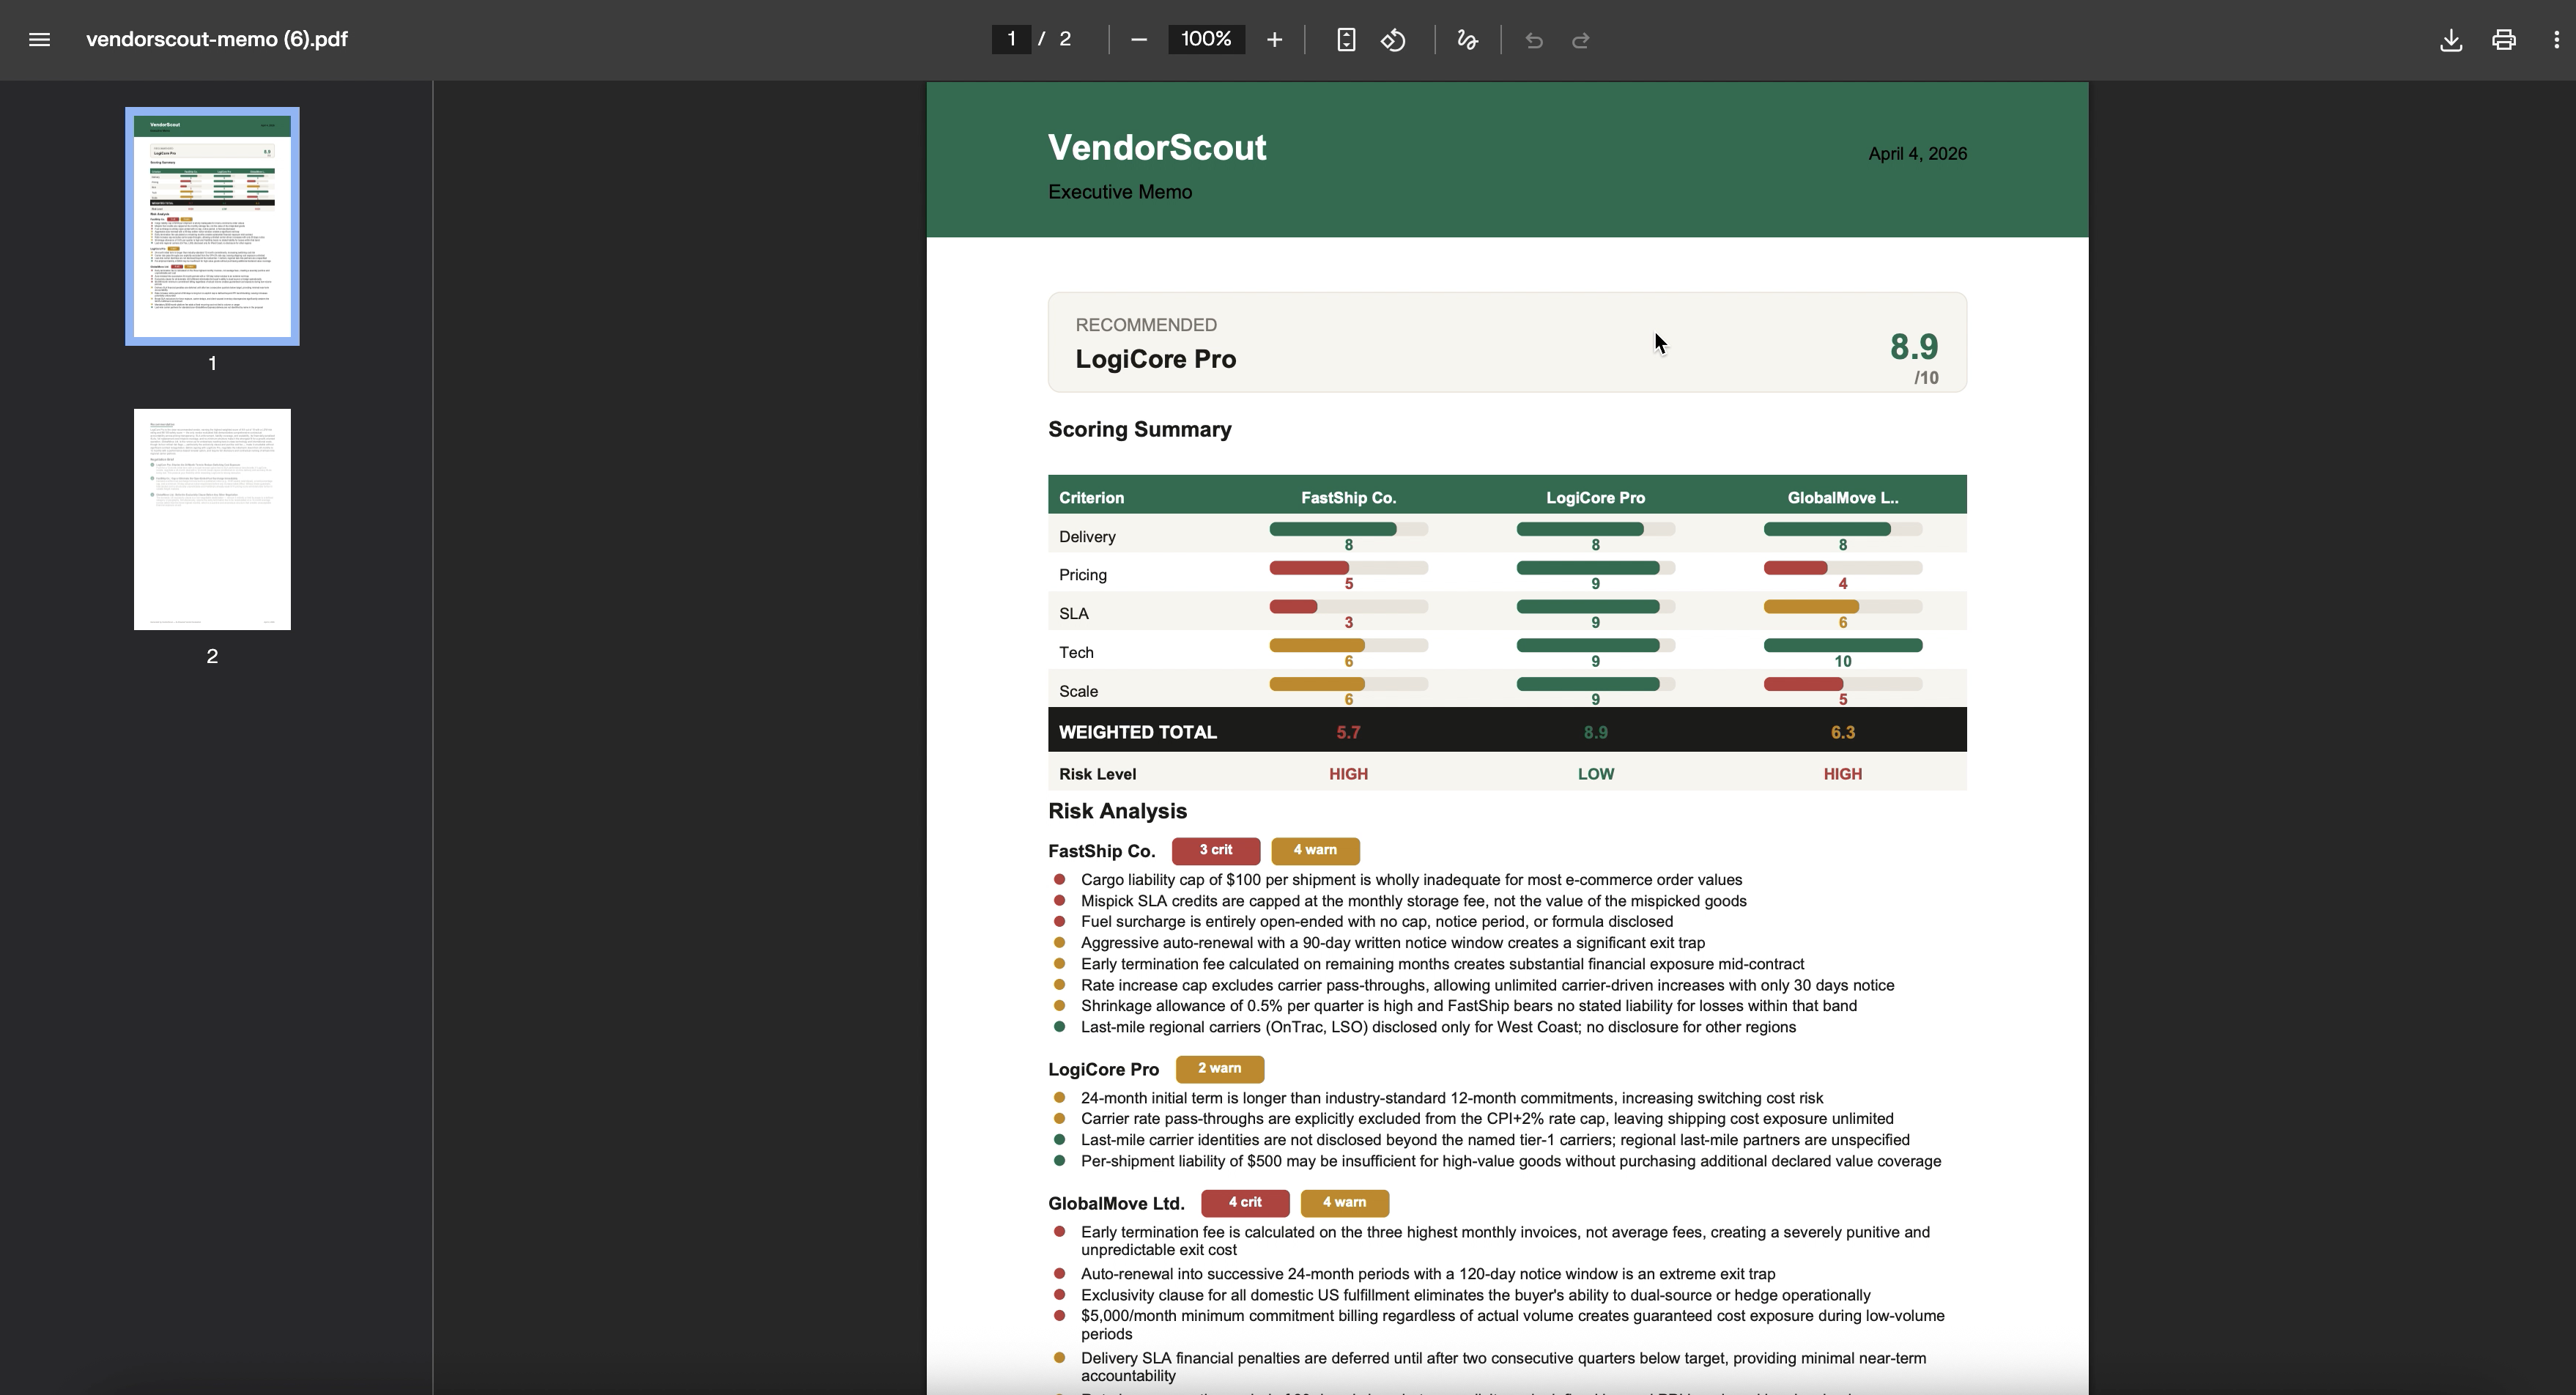
Task: Click the 100% zoom level field
Action: point(1206,39)
